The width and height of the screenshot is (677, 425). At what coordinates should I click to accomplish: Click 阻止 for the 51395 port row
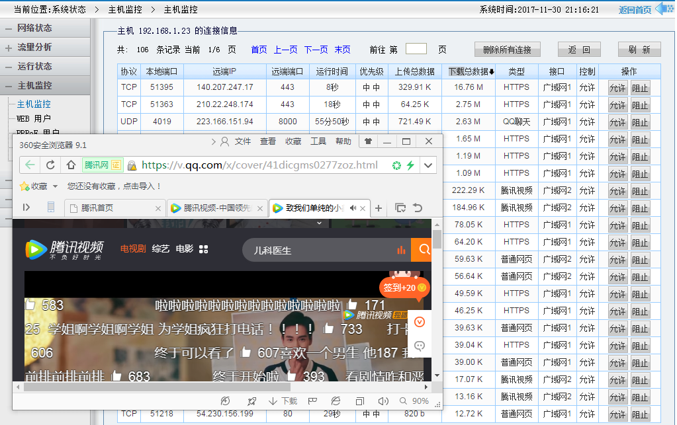pyautogui.click(x=640, y=89)
